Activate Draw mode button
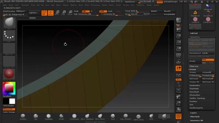Screen dimensions: 219x123 [x=51, y=13]
